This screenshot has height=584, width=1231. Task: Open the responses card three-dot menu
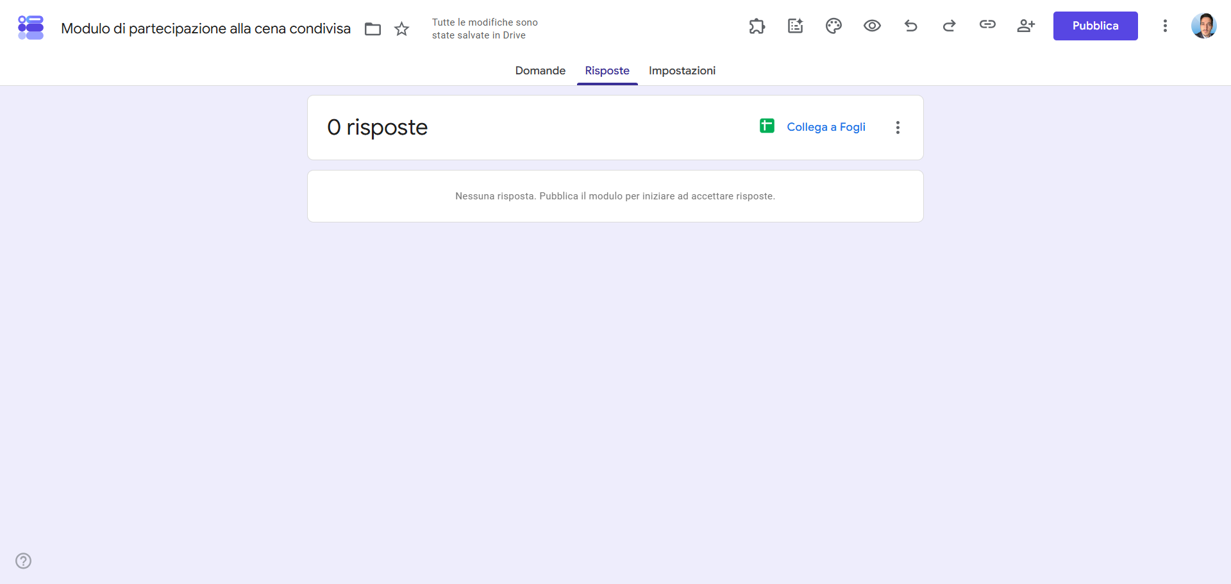898,128
